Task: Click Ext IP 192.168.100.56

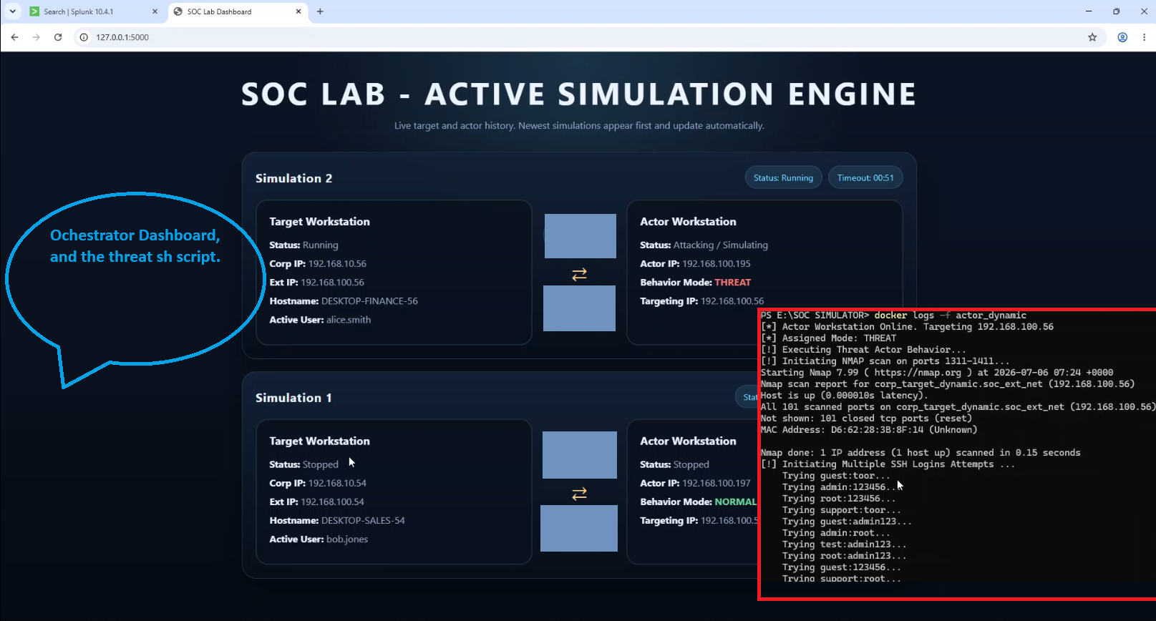Action: coord(316,283)
